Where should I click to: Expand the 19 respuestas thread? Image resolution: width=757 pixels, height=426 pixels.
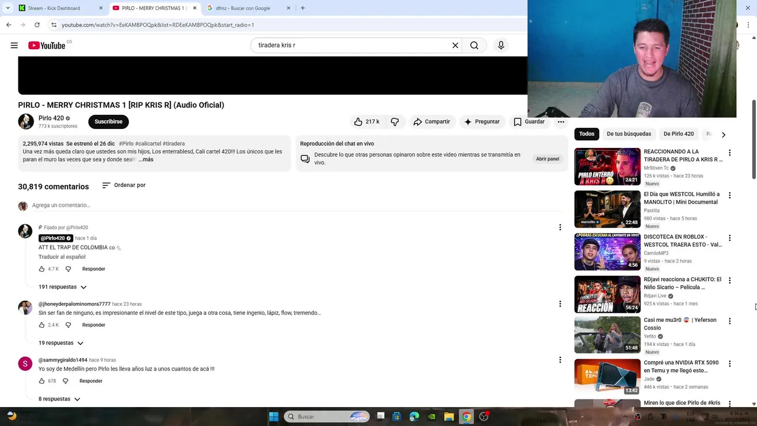click(x=61, y=343)
